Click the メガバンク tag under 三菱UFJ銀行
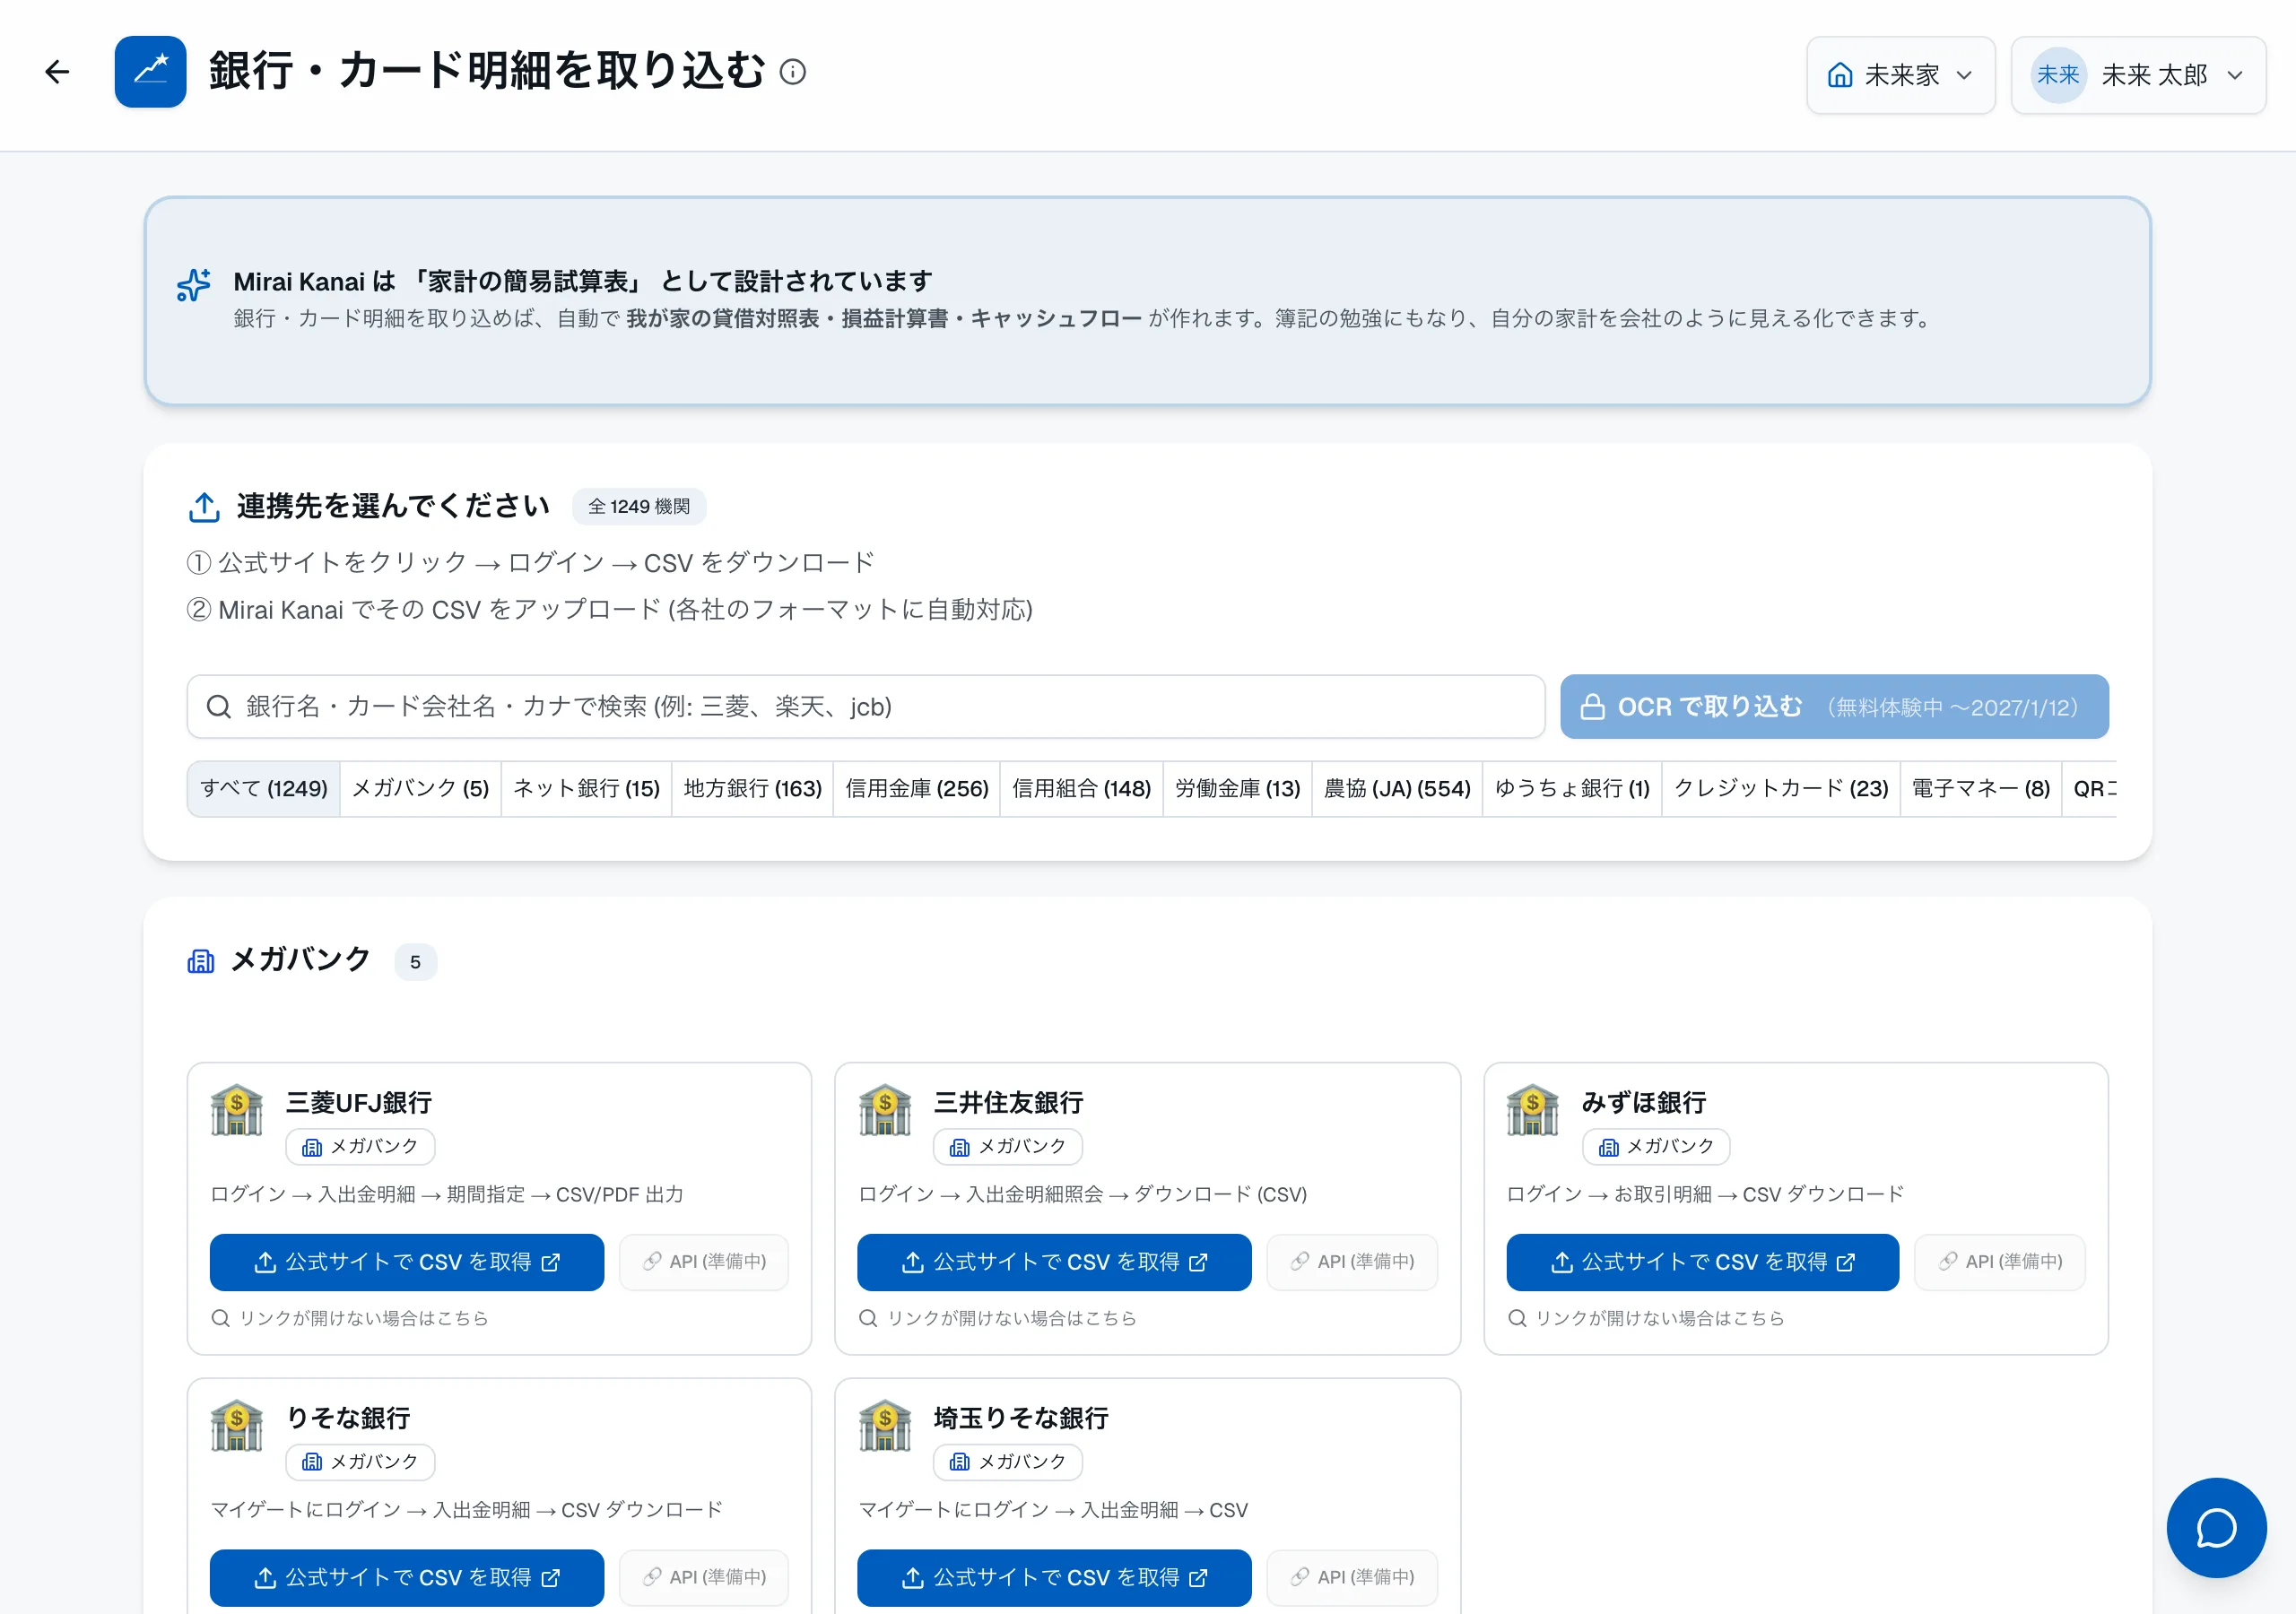Viewport: 2296px width, 1614px height. click(360, 1147)
